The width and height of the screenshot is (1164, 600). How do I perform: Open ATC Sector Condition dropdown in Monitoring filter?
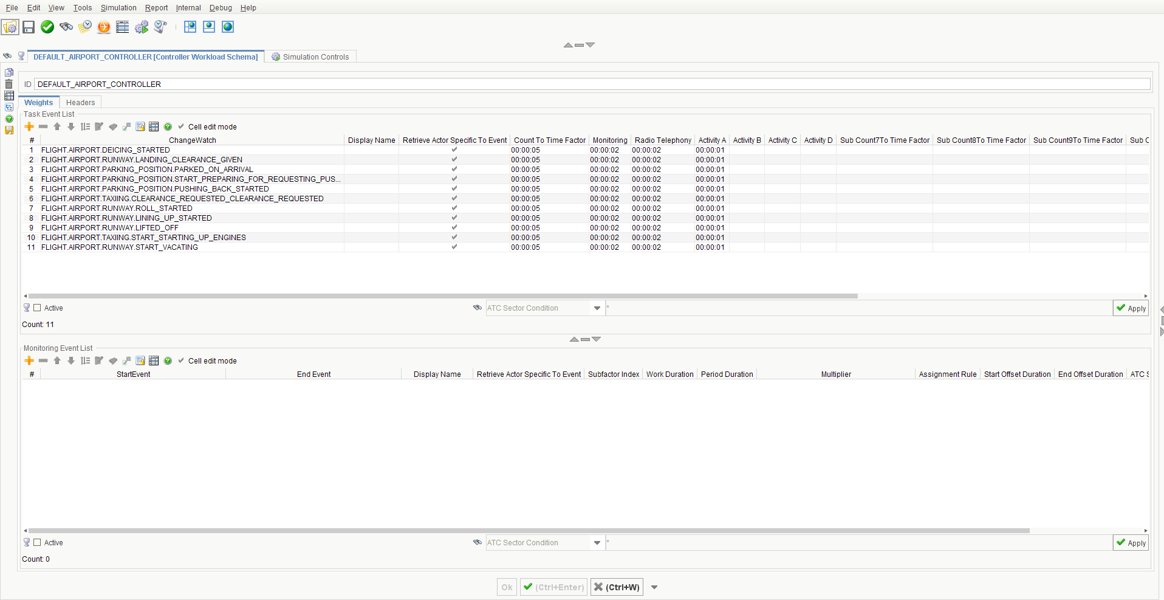(597, 543)
